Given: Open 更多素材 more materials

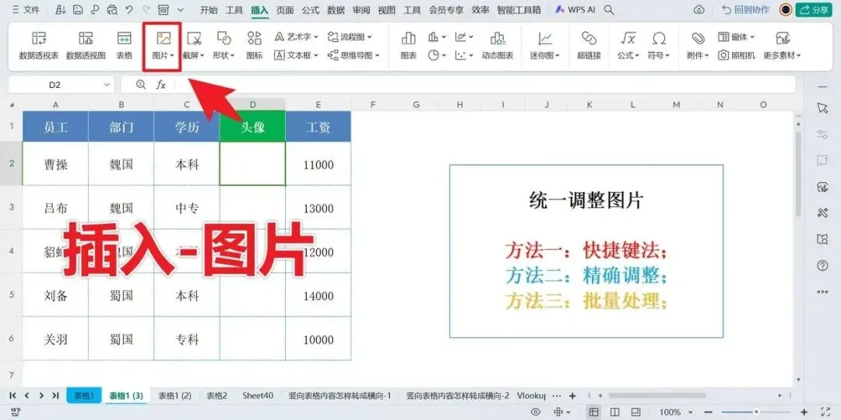Looking at the screenshot, I should [x=783, y=45].
